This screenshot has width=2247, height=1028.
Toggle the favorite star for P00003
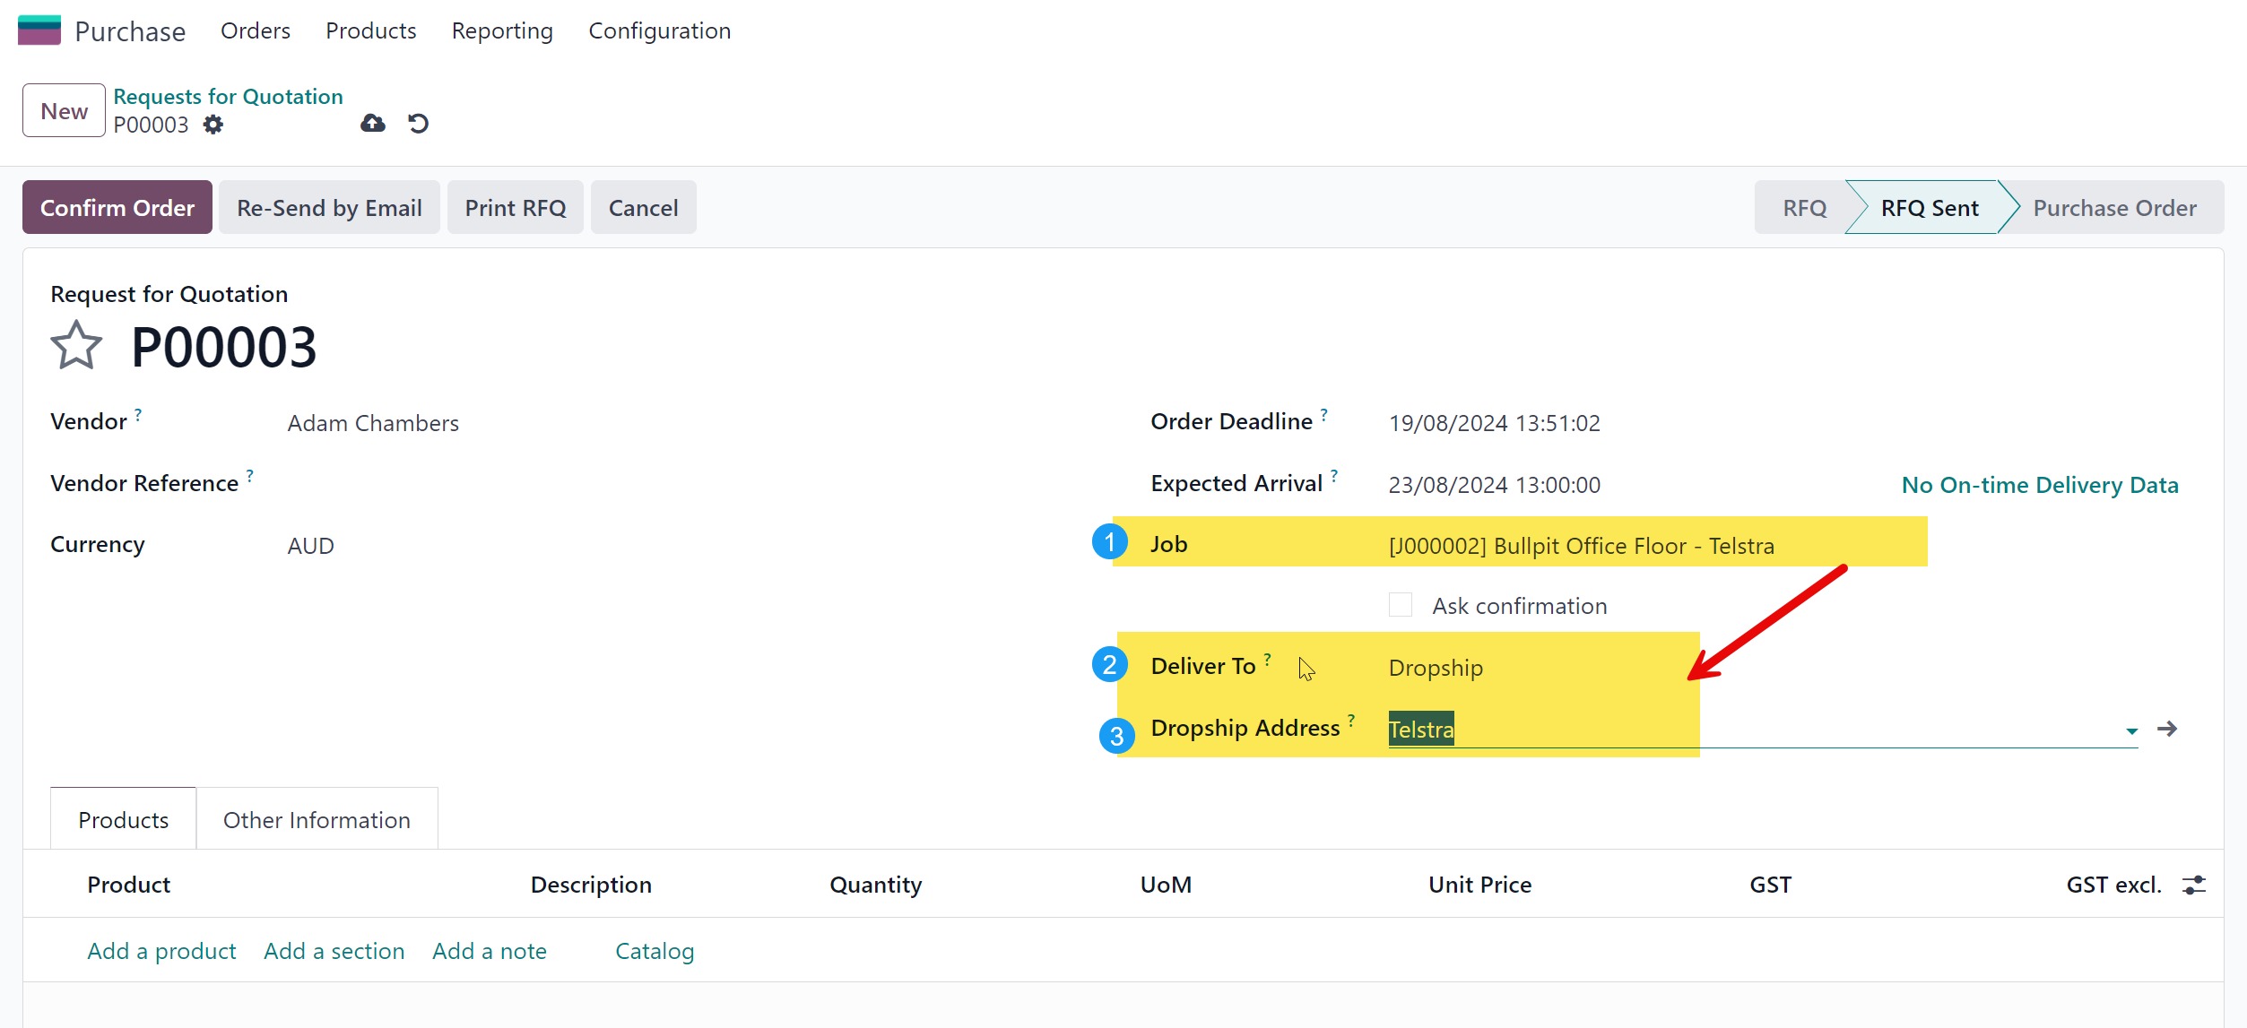(76, 347)
